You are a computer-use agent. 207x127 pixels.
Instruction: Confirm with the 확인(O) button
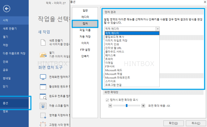point(173,123)
